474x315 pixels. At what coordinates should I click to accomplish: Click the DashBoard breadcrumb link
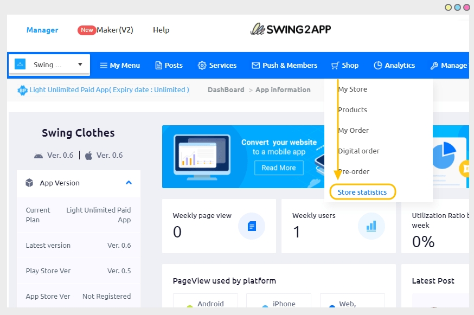[x=226, y=89]
